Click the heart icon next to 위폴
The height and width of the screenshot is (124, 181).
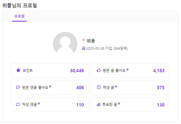click(83, 40)
